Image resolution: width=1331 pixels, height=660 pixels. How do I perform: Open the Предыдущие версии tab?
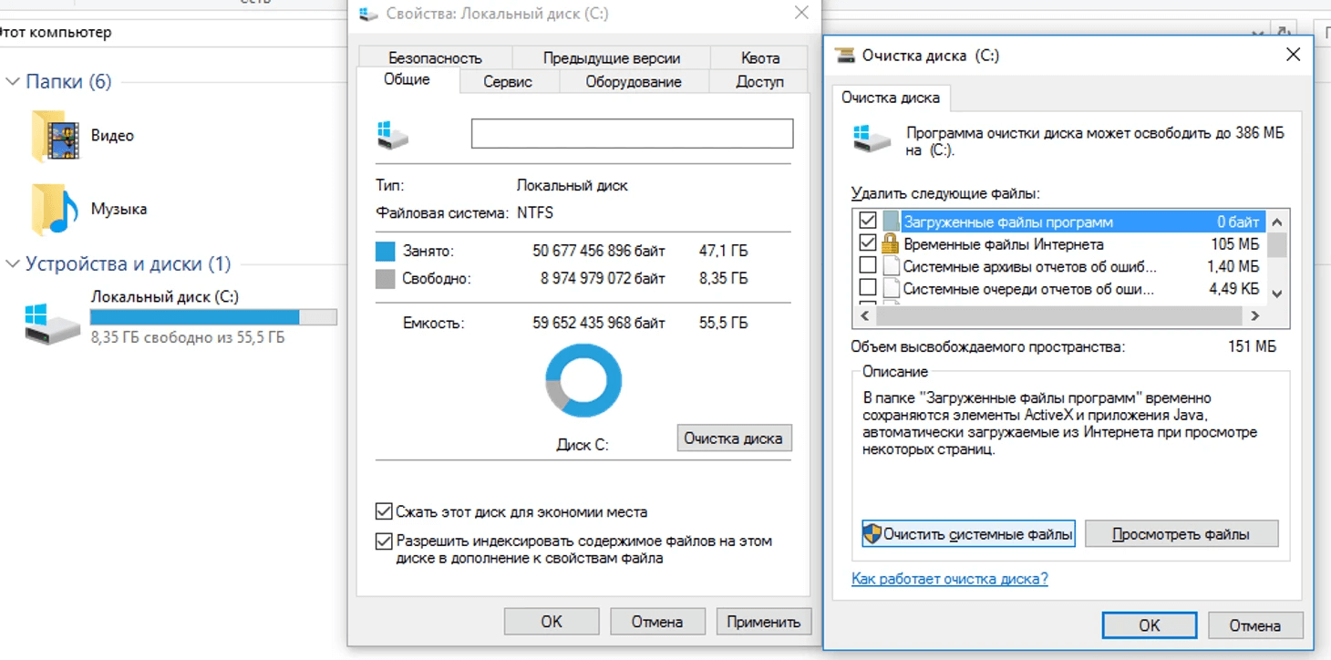612,57
